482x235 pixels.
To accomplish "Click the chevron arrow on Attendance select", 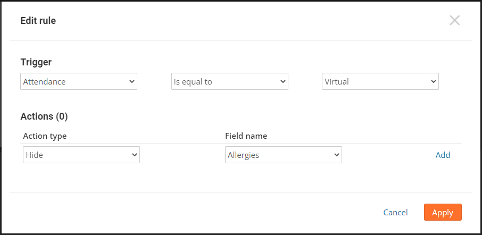I will click(132, 82).
